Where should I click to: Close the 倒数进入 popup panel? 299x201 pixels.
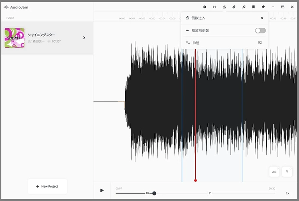[x=262, y=18]
